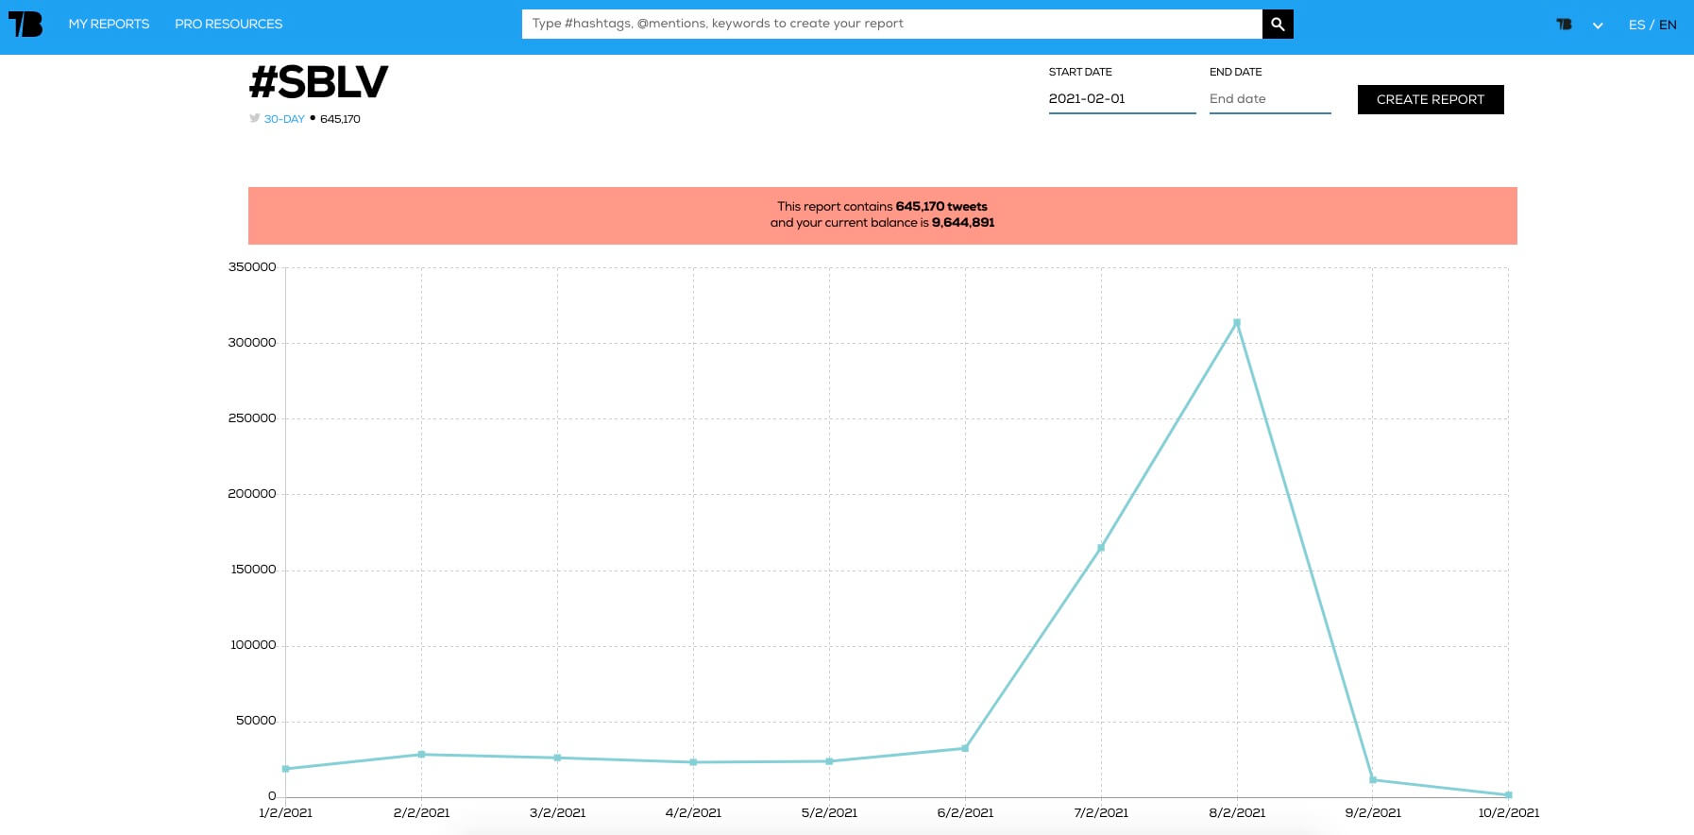Select the 6/2/2021 data point on chart
1694x835 pixels.
(x=965, y=748)
